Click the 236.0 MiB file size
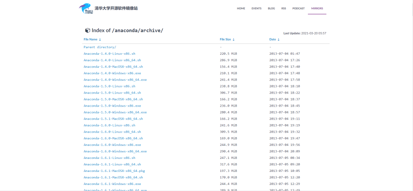This screenshot has height=191, width=413. (228, 106)
